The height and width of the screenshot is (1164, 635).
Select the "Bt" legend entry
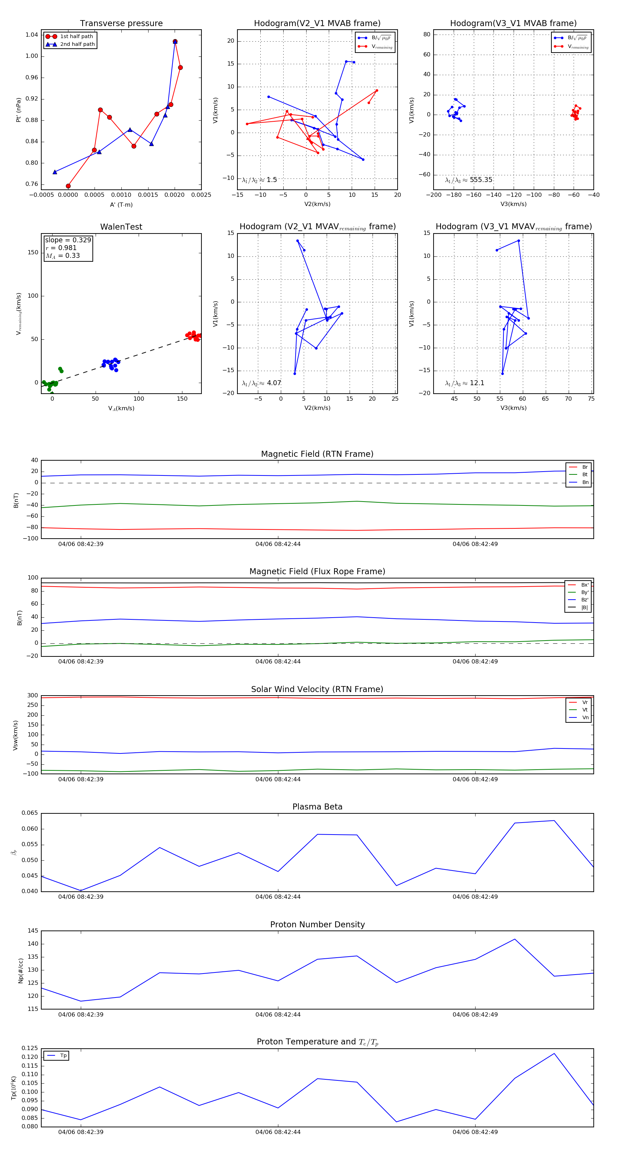(579, 475)
